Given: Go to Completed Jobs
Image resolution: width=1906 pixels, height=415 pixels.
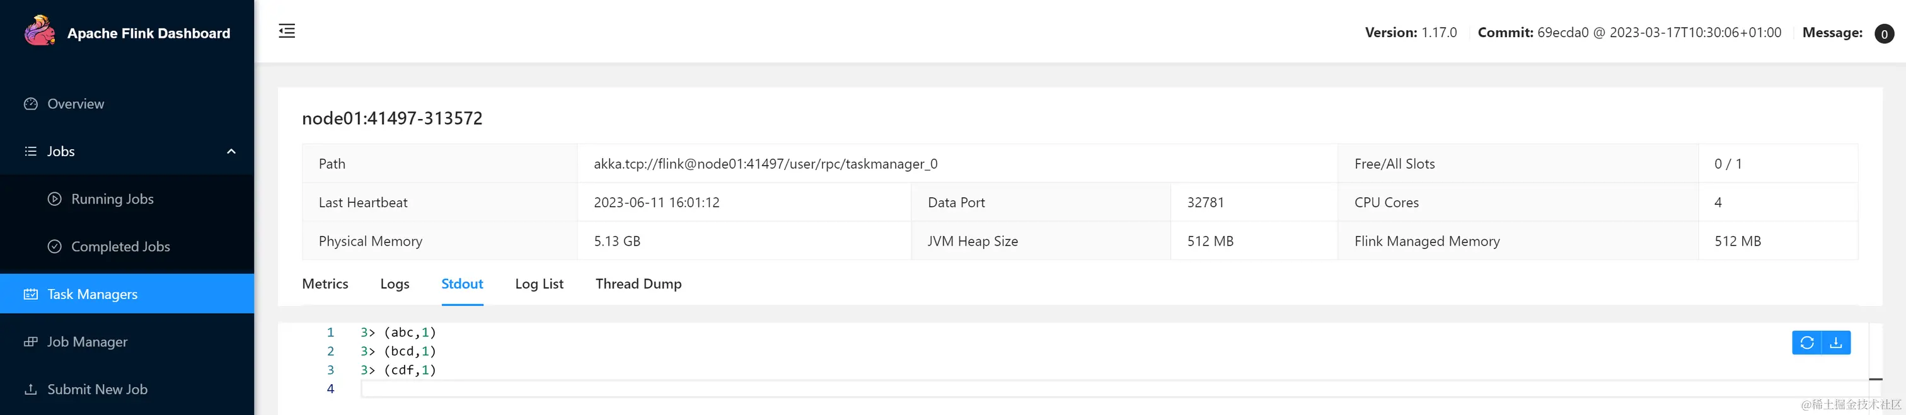Looking at the screenshot, I should click(127, 246).
